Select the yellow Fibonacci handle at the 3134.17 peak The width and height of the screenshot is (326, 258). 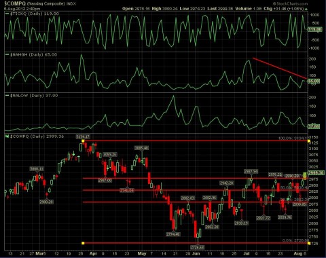[83, 141]
